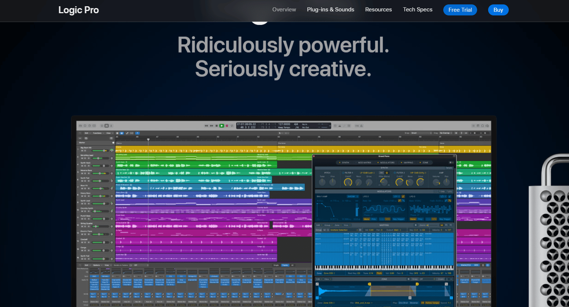Image resolution: width=569 pixels, height=307 pixels.
Task: Go to Plug-ins & Sounds page
Action: point(330,10)
